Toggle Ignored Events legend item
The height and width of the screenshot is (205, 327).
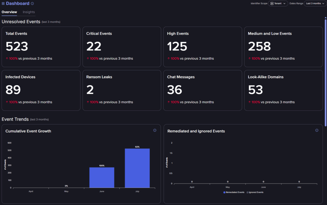(x=255, y=192)
